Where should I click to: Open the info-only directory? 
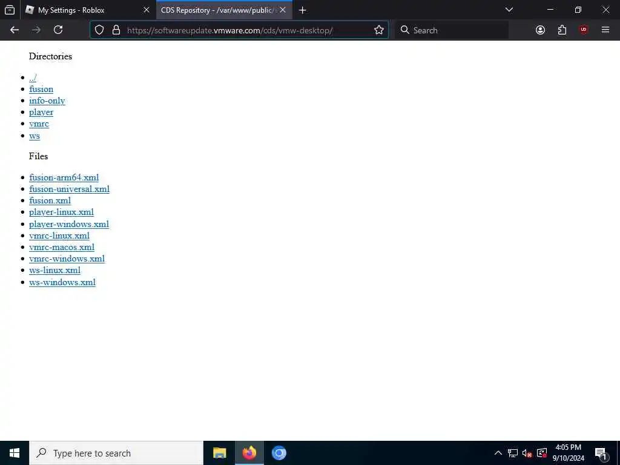(x=47, y=101)
